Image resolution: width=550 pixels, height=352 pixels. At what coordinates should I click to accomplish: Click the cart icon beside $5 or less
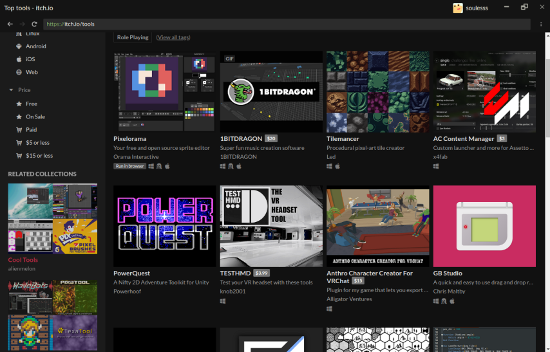19,143
